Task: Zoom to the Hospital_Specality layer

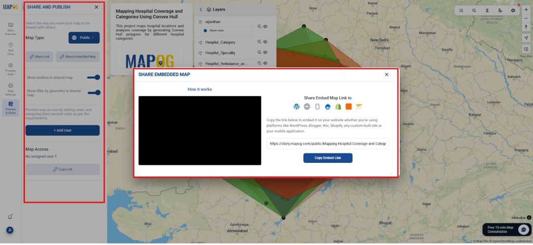Action: click(259, 53)
